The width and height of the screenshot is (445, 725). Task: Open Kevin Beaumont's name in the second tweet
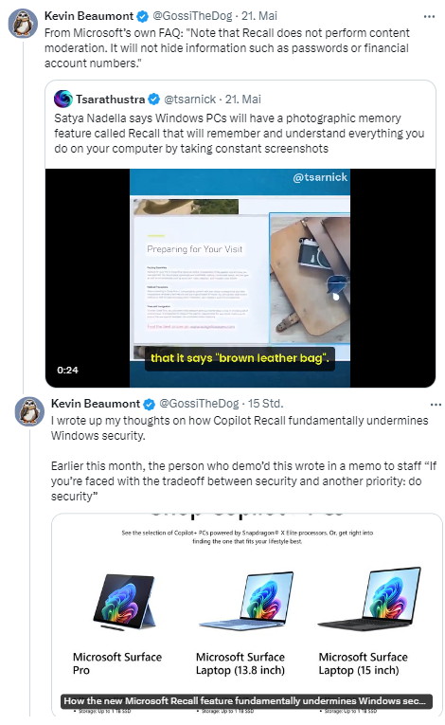[x=96, y=404]
